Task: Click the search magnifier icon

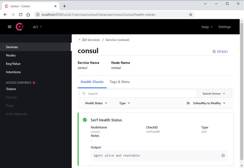Action: [84, 93]
